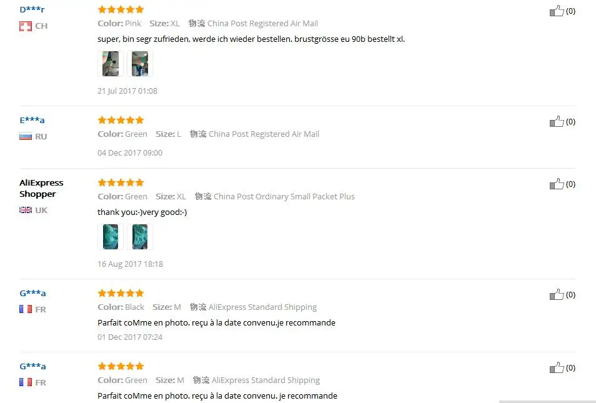Click thumbs-up on E***a's review
Screen dimensions: 596x403
click(556, 121)
